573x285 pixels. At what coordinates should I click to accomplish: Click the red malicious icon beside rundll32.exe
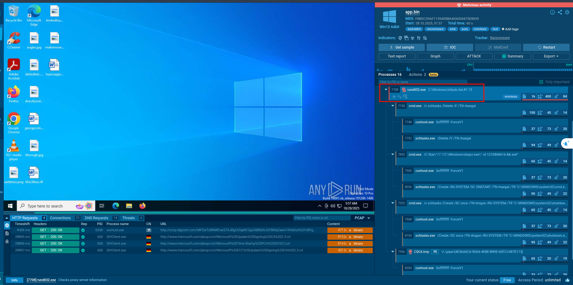click(x=404, y=90)
